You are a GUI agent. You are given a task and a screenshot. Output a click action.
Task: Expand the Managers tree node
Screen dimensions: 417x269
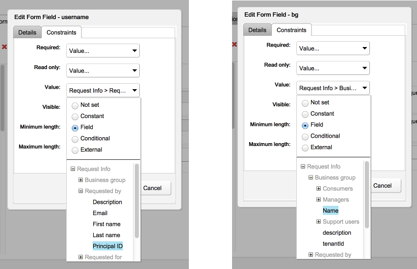pos(318,200)
